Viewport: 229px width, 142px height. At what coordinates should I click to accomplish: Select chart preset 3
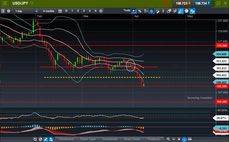click(x=84, y=11)
